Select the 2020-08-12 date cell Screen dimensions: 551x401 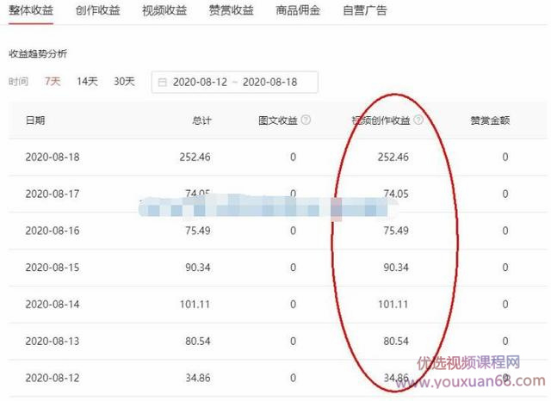[53, 378]
